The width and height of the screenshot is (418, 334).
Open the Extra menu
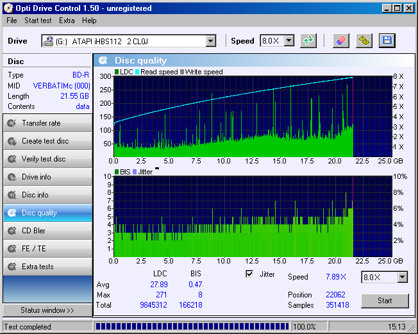click(x=67, y=21)
